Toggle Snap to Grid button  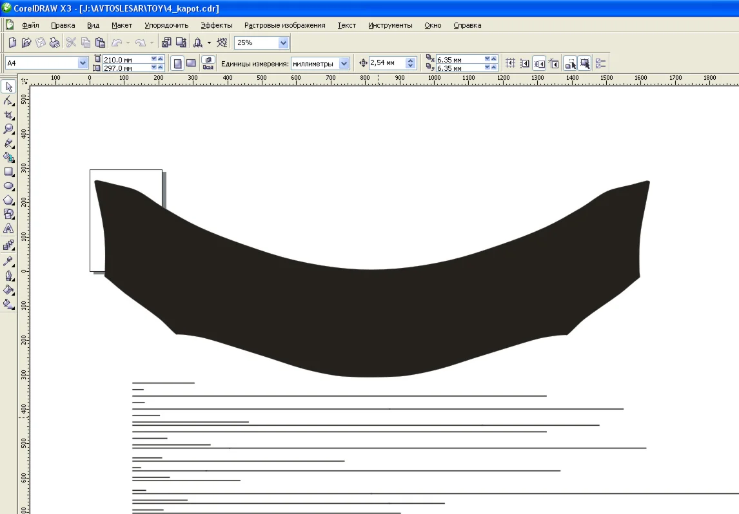(510, 63)
